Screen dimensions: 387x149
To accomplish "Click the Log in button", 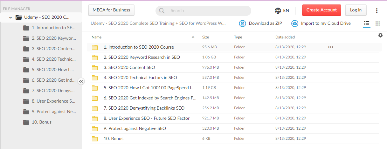I will (x=356, y=10).
